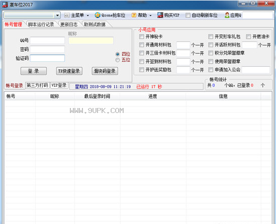Click the 登录 button
The width and height of the screenshot is (276, 224).
coord(34,71)
